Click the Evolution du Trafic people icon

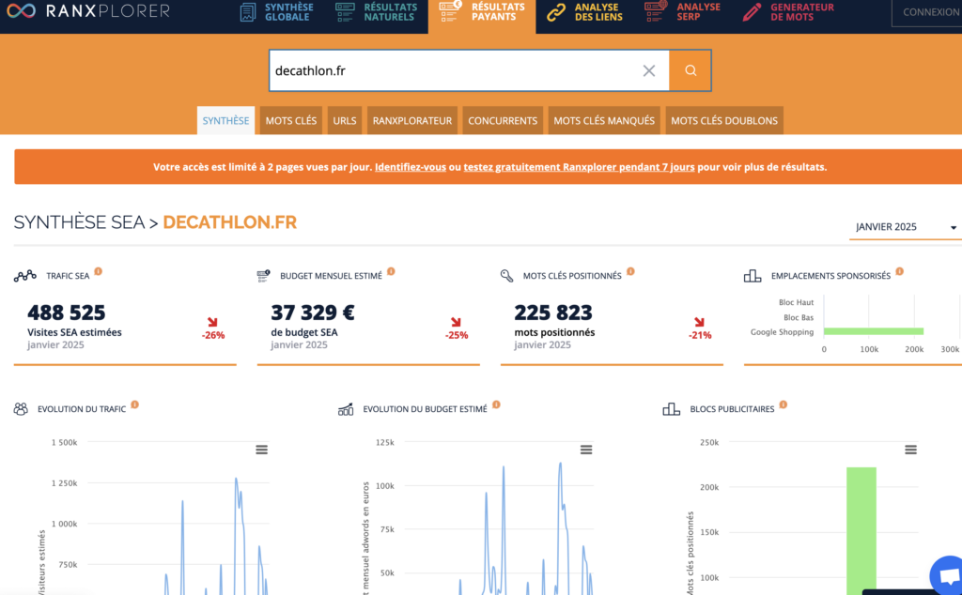point(21,409)
